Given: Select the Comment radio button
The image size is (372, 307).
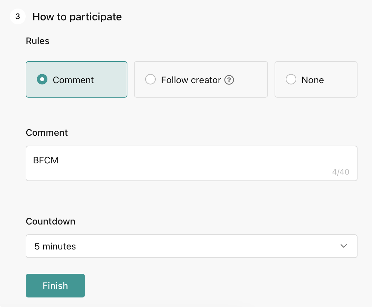Looking at the screenshot, I should click(x=42, y=80).
